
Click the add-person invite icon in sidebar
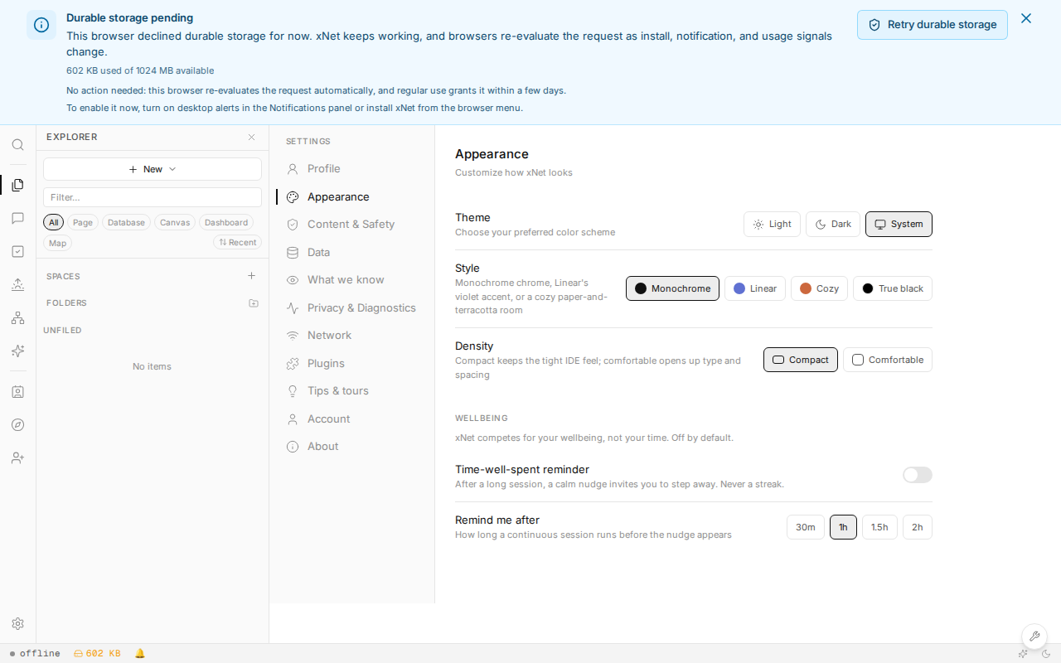click(x=17, y=457)
